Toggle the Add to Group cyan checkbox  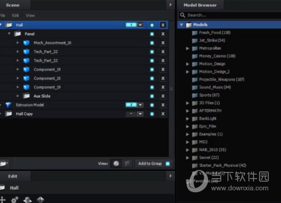(x=168, y=163)
